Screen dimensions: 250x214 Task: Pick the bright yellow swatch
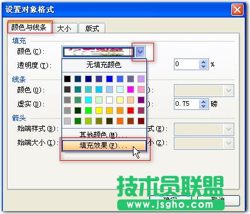(x=99, y=111)
